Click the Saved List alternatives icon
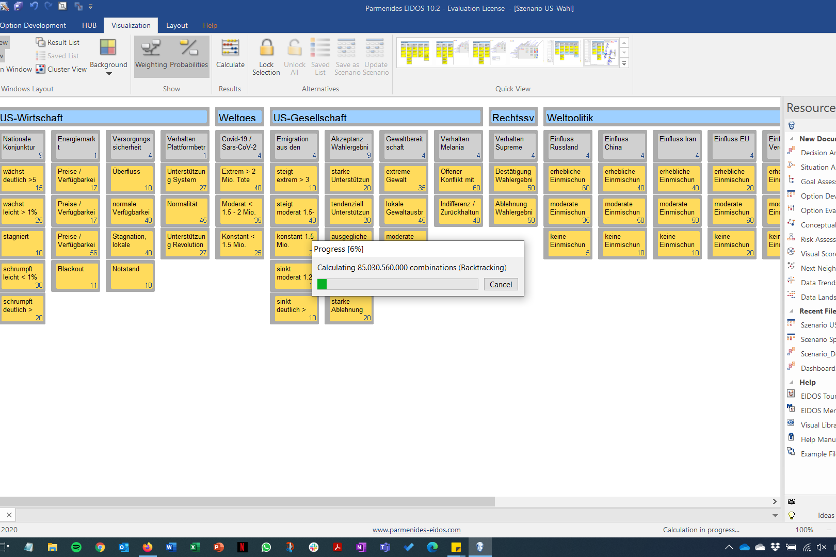 click(x=320, y=47)
